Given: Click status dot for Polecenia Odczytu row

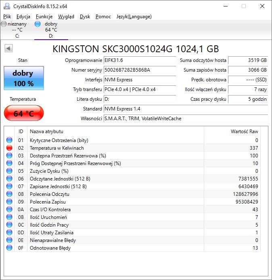Looking at the screenshot, I should click(9, 194).
